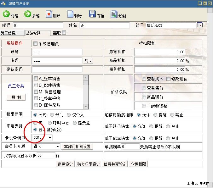Click the 复制 copy icon in toolbar

(114, 14)
